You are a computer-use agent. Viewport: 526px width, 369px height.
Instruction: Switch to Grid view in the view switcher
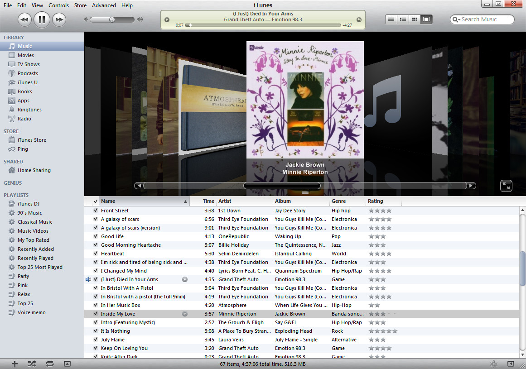[x=415, y=19]
